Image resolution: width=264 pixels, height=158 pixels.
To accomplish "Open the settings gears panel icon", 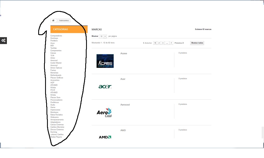I will coord(3,41).
